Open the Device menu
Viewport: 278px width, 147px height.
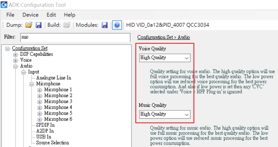pyautogui.click(x=30, y=15)
